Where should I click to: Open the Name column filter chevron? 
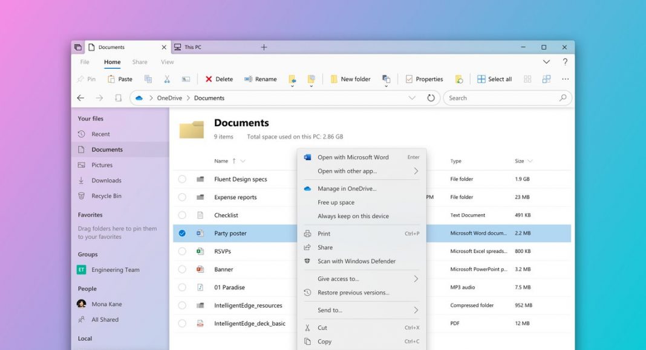coord(243,161)
